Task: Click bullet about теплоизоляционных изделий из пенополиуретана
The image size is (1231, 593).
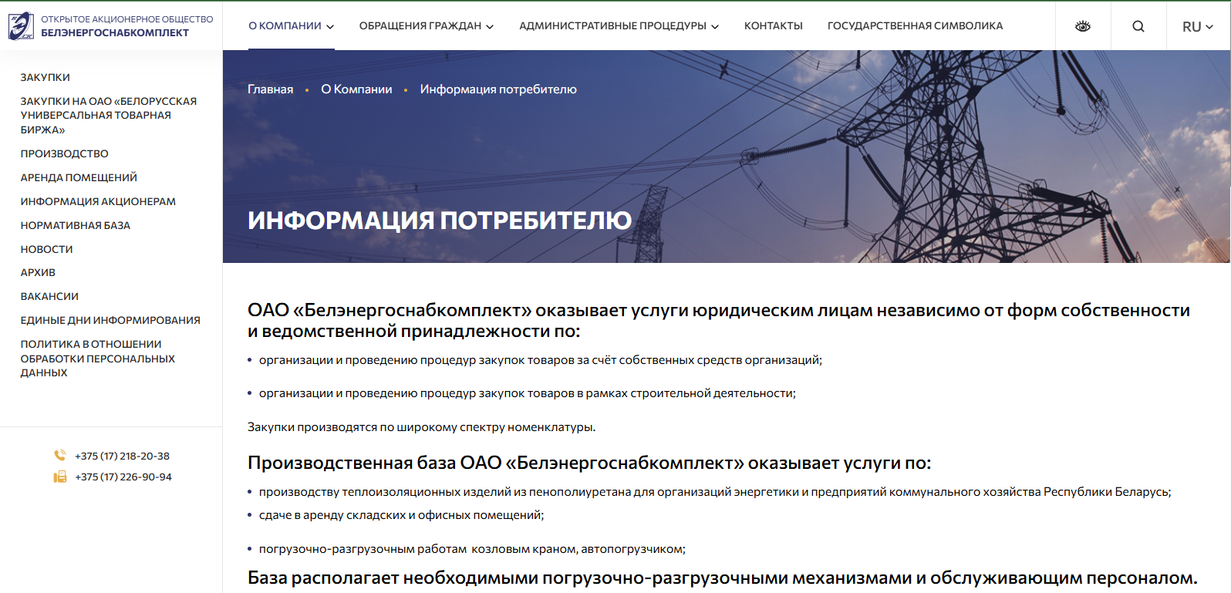Action: [x=714, y=492]
